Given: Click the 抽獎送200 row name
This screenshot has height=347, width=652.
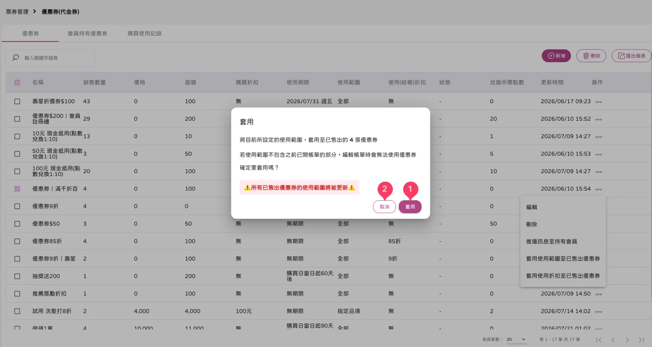Looking at the screenshot, I should pyautogui.click(x=46, y=276).
